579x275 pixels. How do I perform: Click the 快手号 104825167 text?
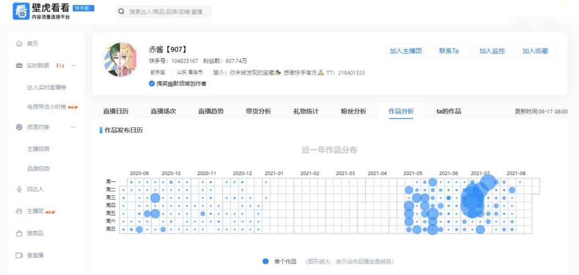click(x=174, y=61)
